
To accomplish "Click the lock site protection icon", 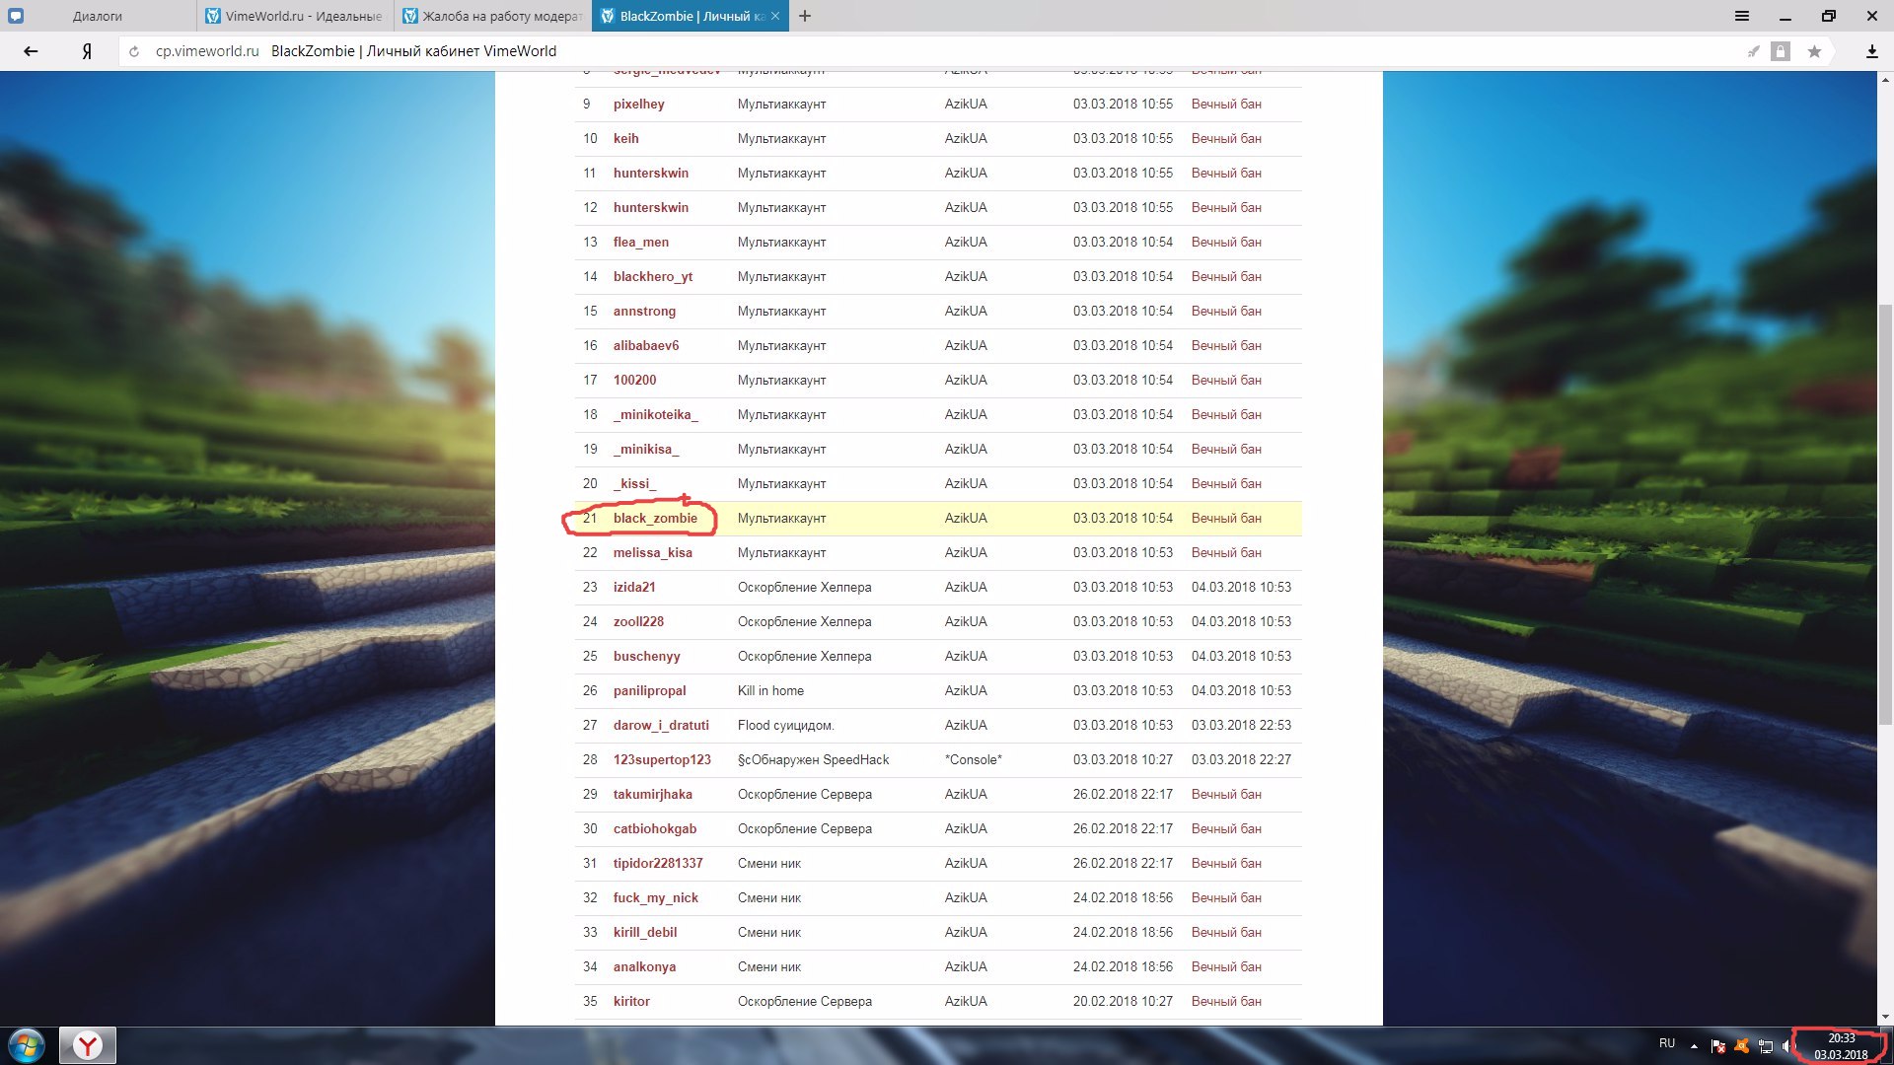I will tap(1781, 51).
